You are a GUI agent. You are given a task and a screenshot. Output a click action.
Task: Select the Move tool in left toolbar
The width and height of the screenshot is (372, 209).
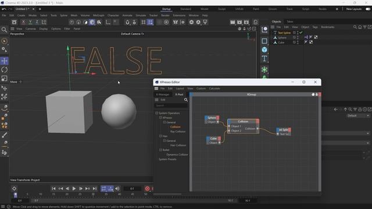click(x=4, y=60)
